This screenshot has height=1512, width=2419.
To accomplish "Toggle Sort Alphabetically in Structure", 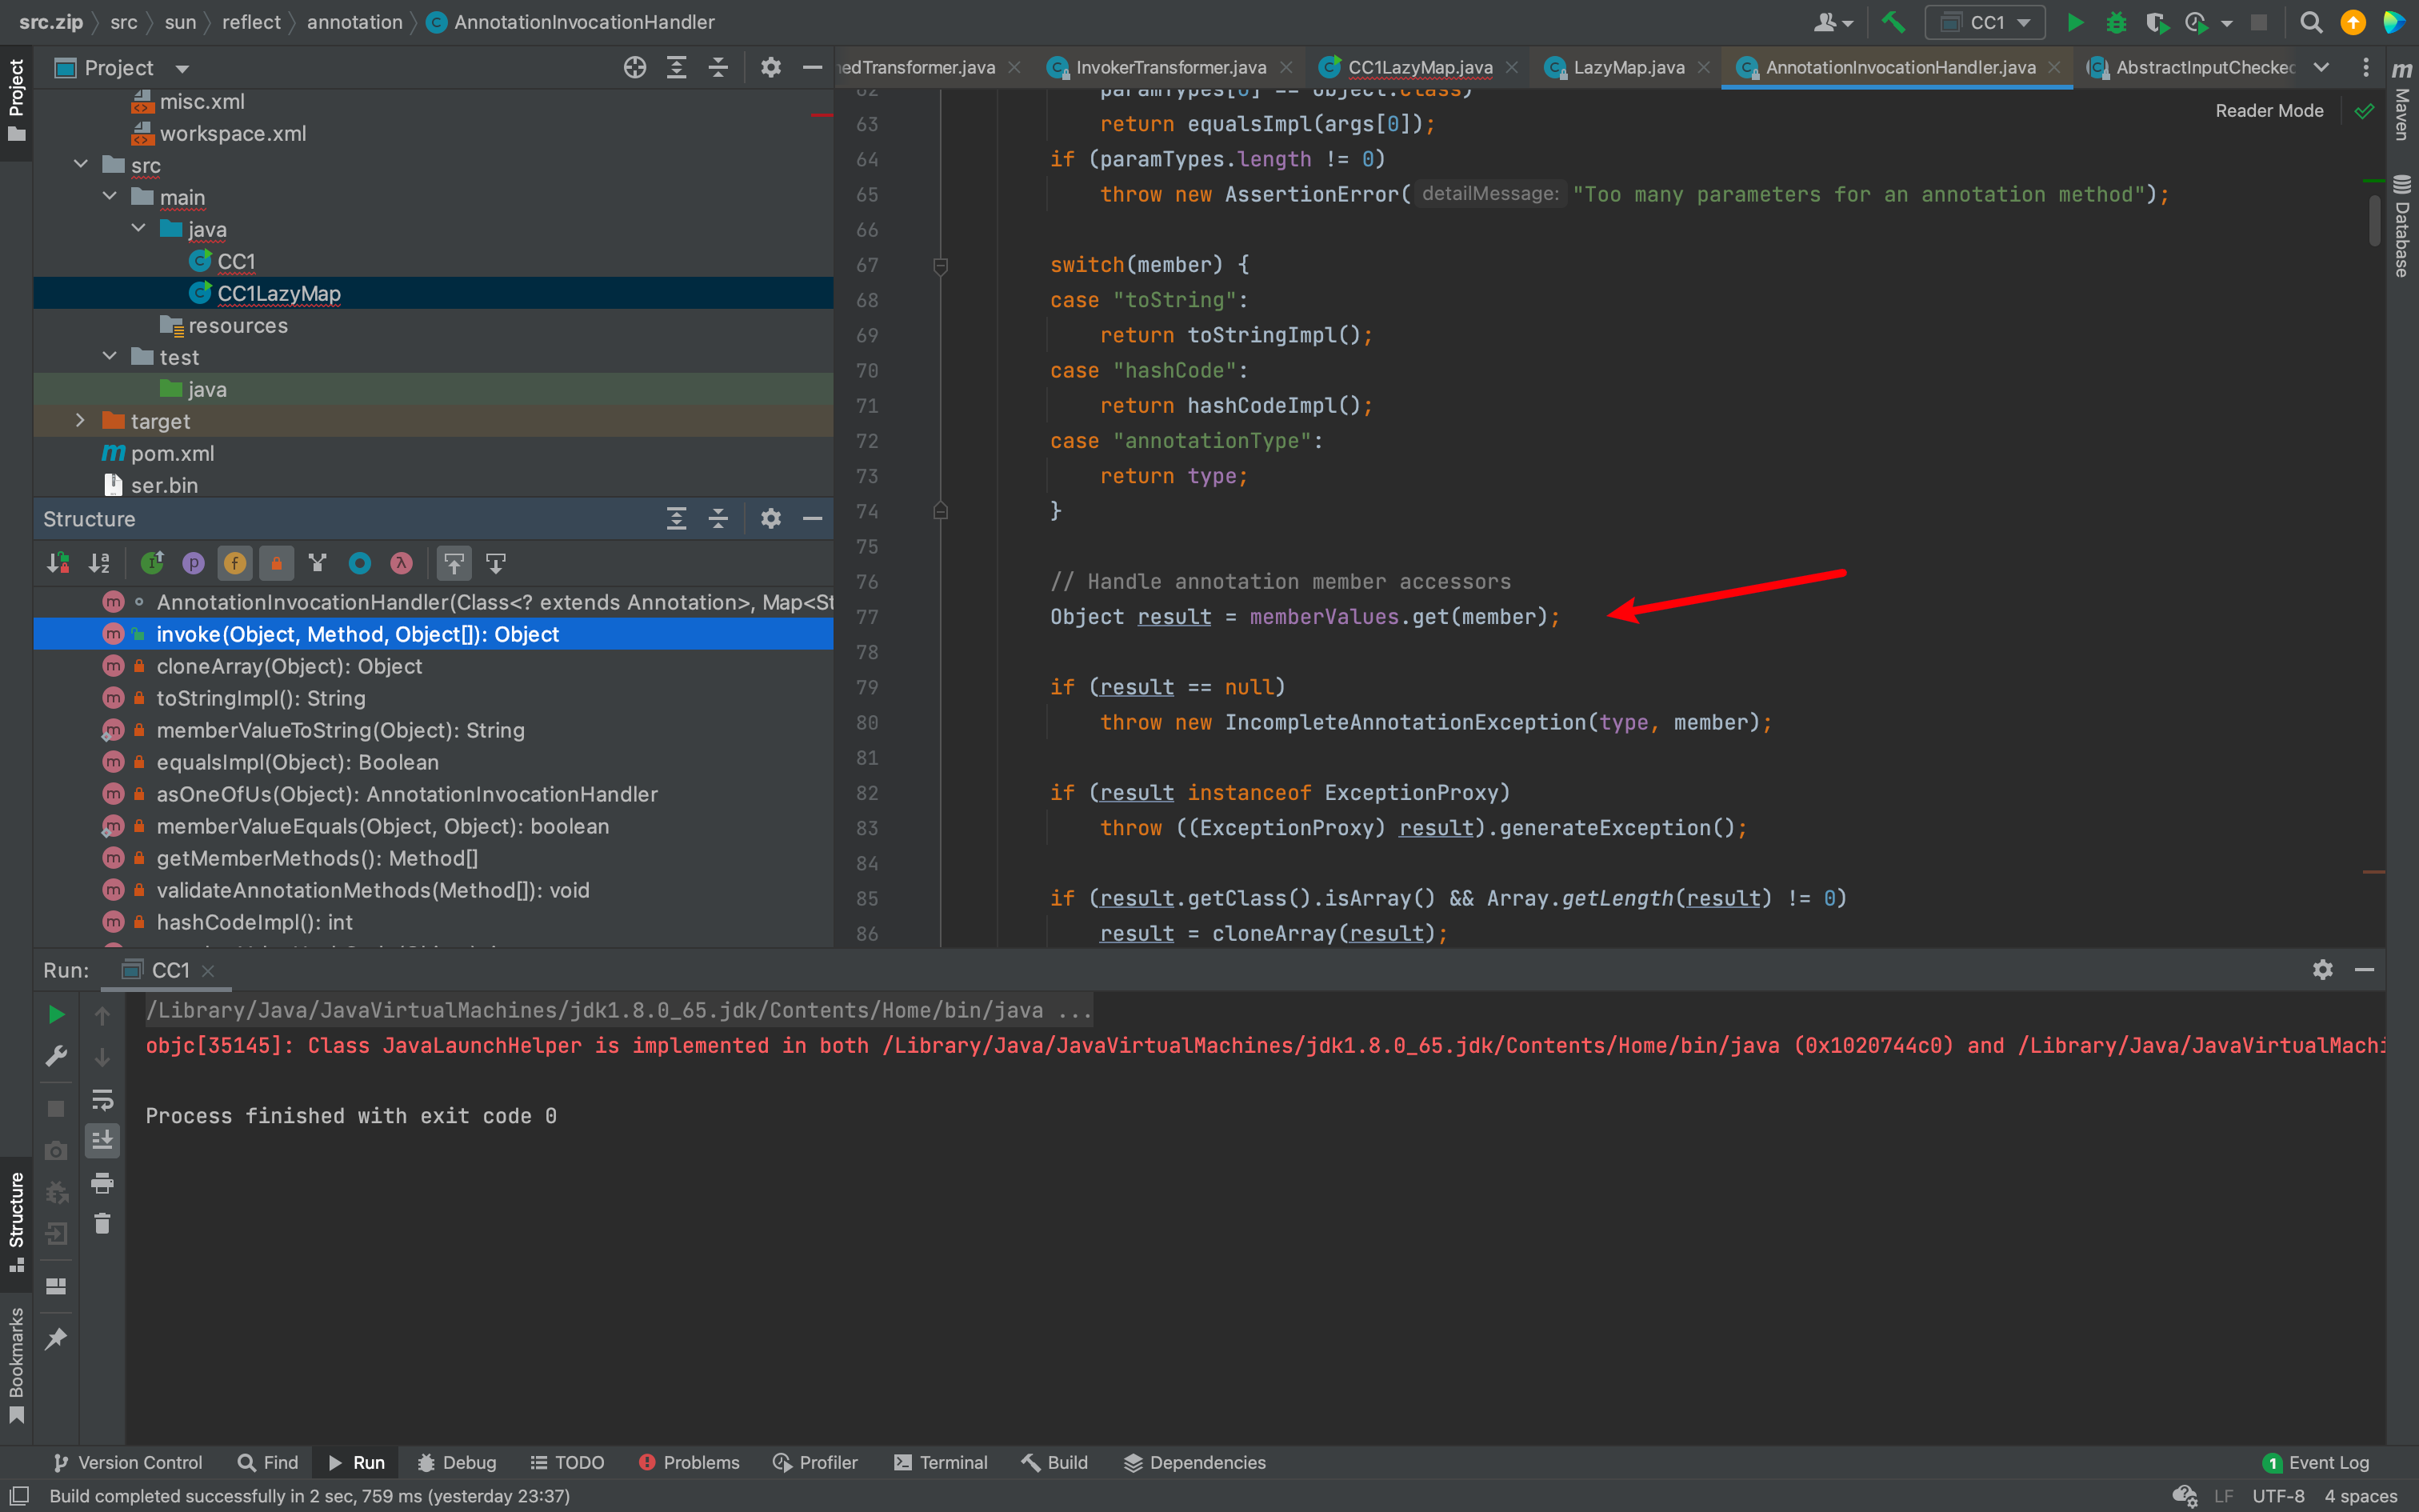I will click(x=99, y=563).
